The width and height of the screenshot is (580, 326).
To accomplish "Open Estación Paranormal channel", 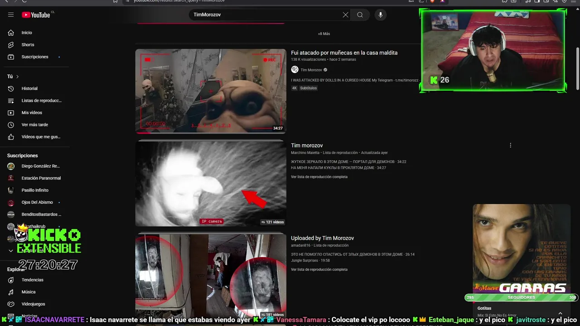I will click(x=34, y=178).
